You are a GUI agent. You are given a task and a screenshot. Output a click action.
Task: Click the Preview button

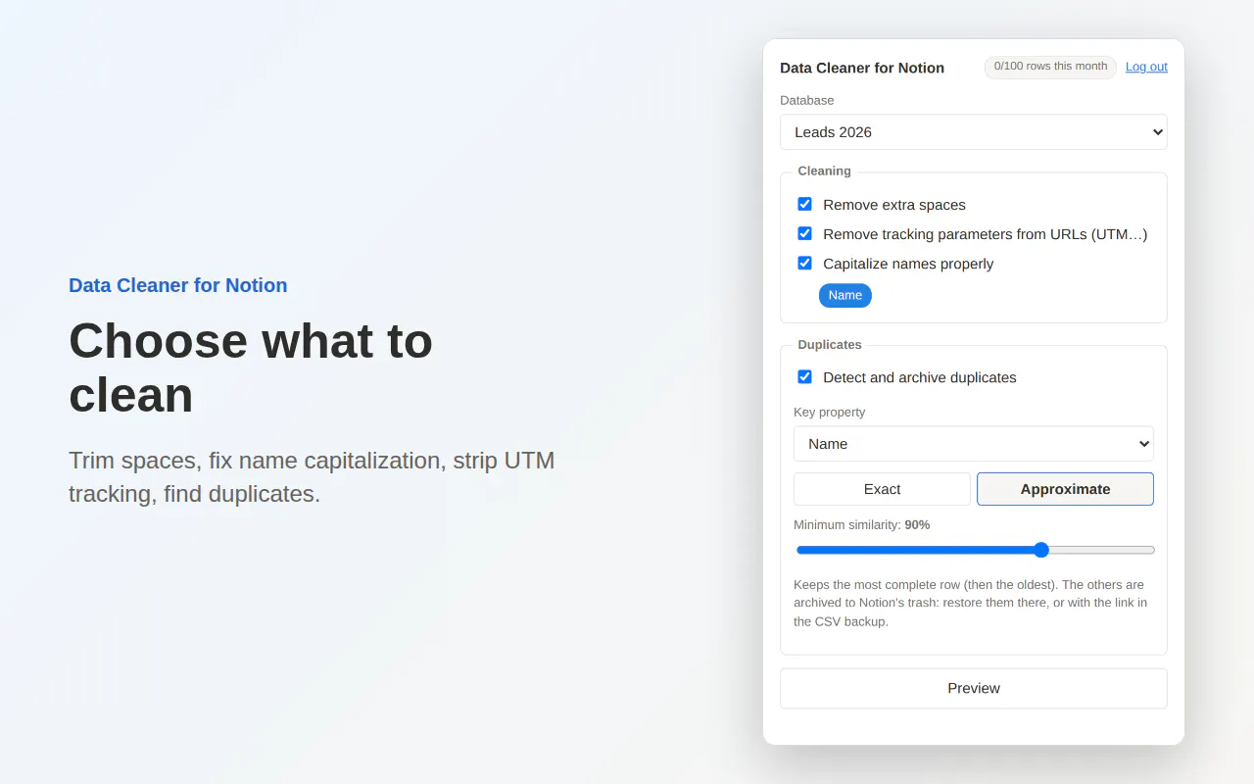pos(973,688)
